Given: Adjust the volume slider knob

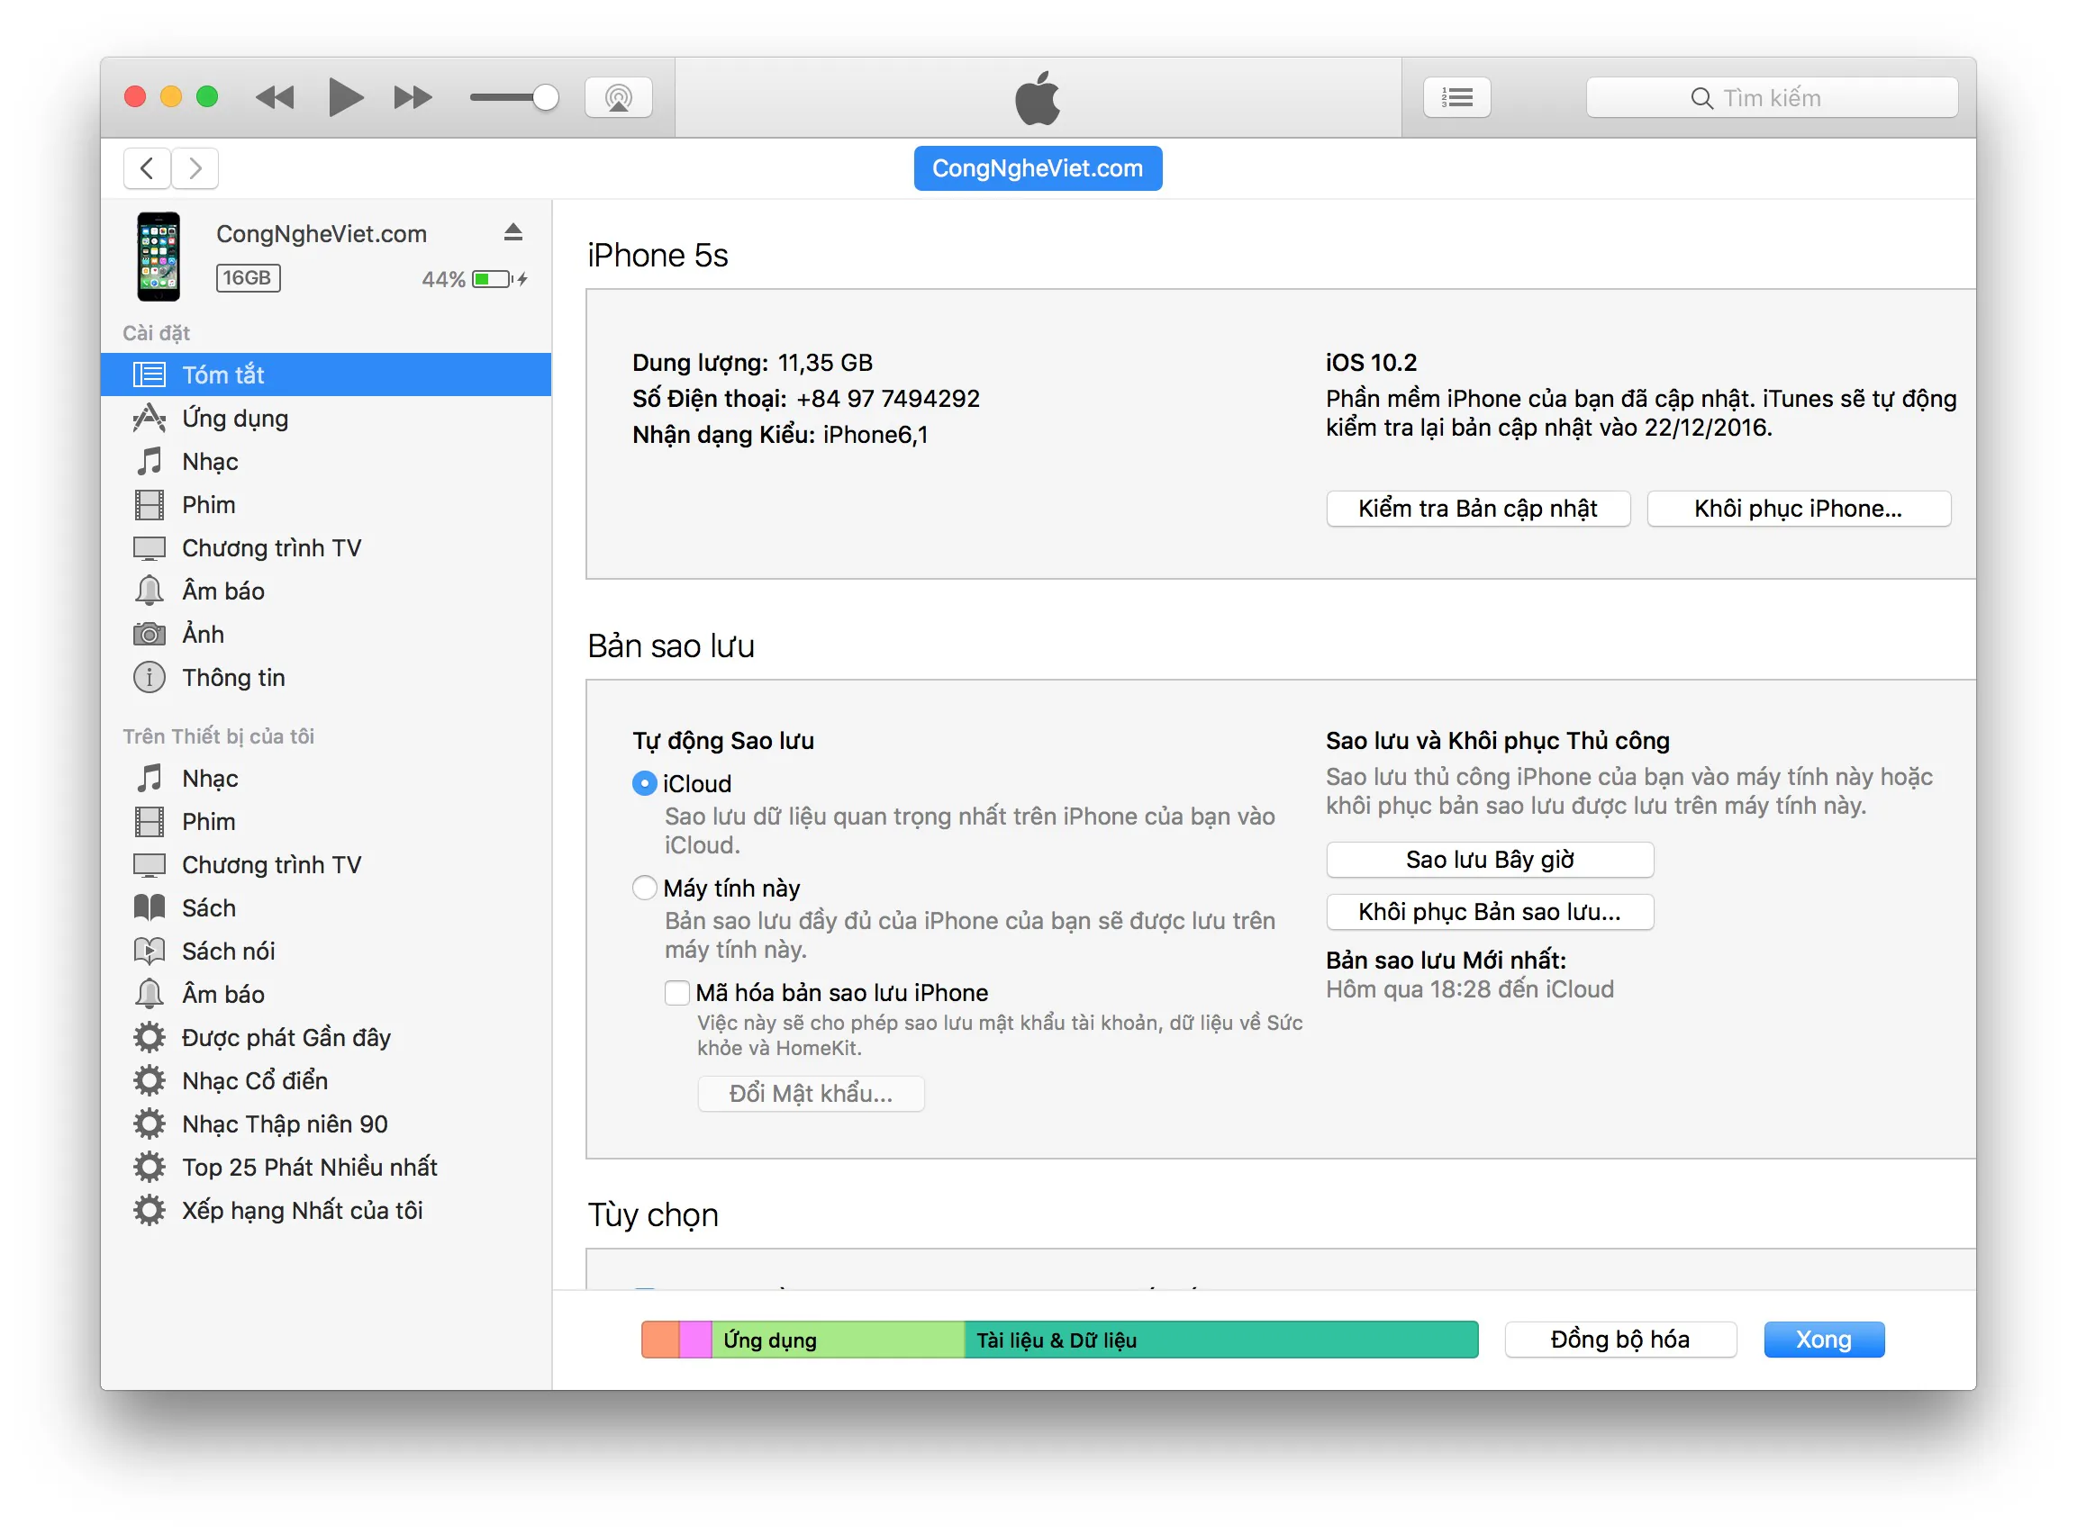Looking at the screenshot, I should [x=545, y=96].
